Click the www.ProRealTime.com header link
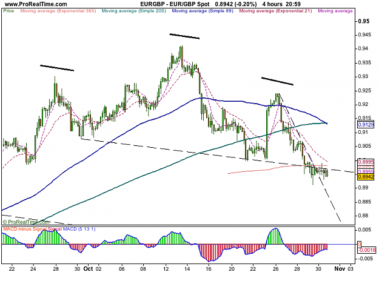The height and width of the screenshot is (284, 379). (x=36, y=4)
